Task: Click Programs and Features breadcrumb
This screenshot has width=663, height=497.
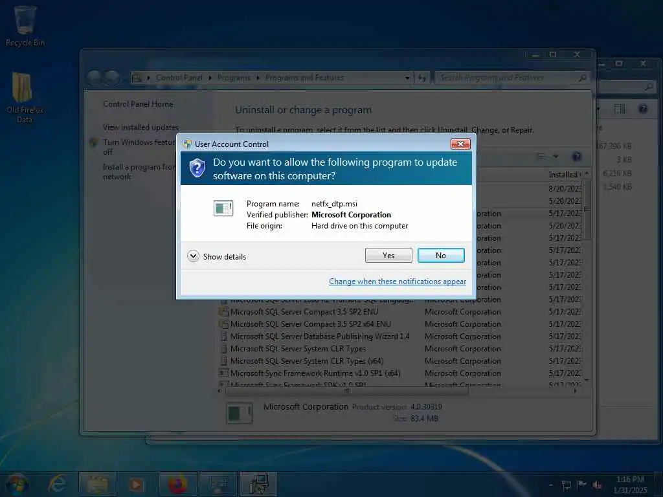Action: (304, 78)
